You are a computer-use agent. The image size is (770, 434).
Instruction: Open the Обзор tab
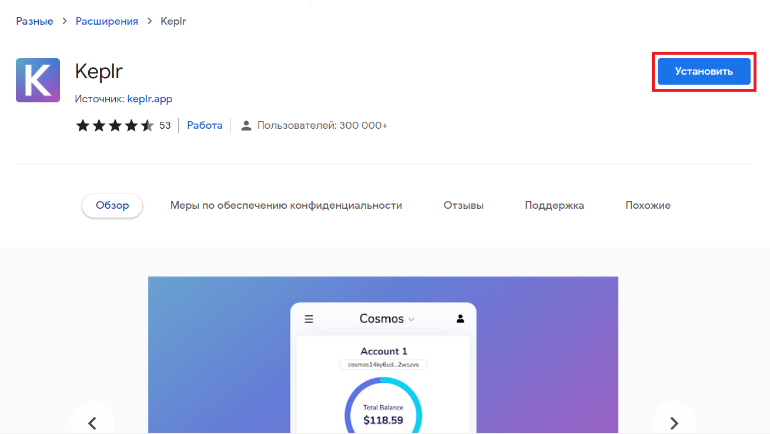point(112,205)
